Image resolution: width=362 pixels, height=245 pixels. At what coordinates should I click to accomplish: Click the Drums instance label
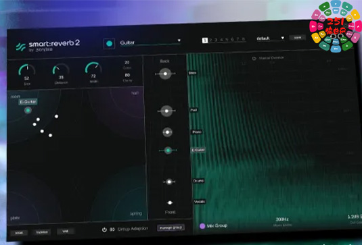[198, 181]
